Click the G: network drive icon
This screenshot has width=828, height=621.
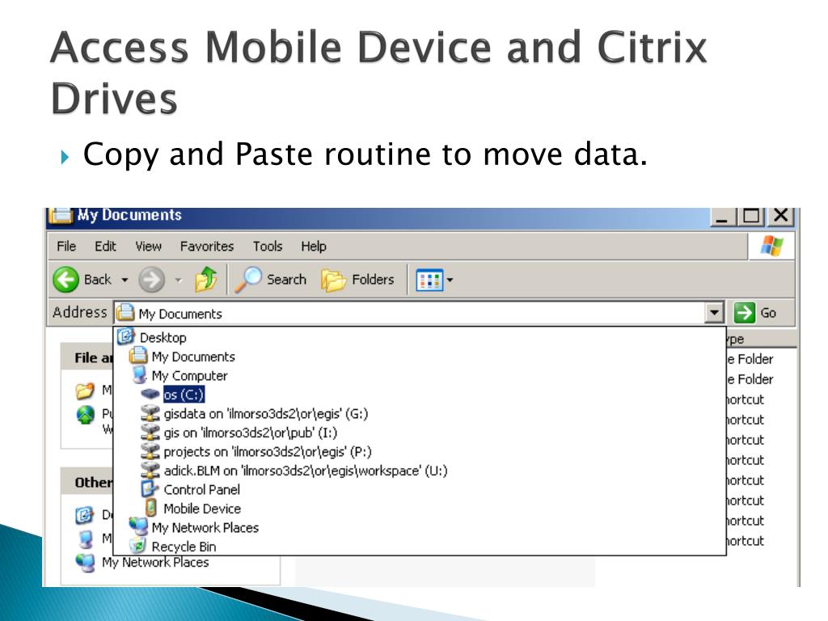(150, 413)
